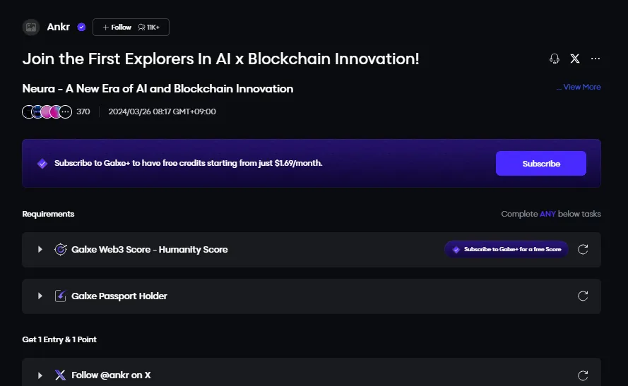Click the Ankr space name
The image size is (628, 386).
[58, 28]
